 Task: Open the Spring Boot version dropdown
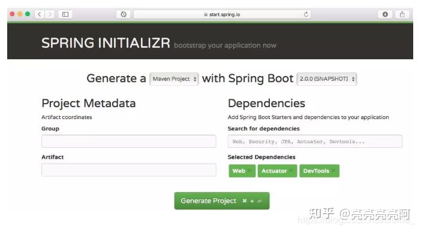[x=326, y=79]
